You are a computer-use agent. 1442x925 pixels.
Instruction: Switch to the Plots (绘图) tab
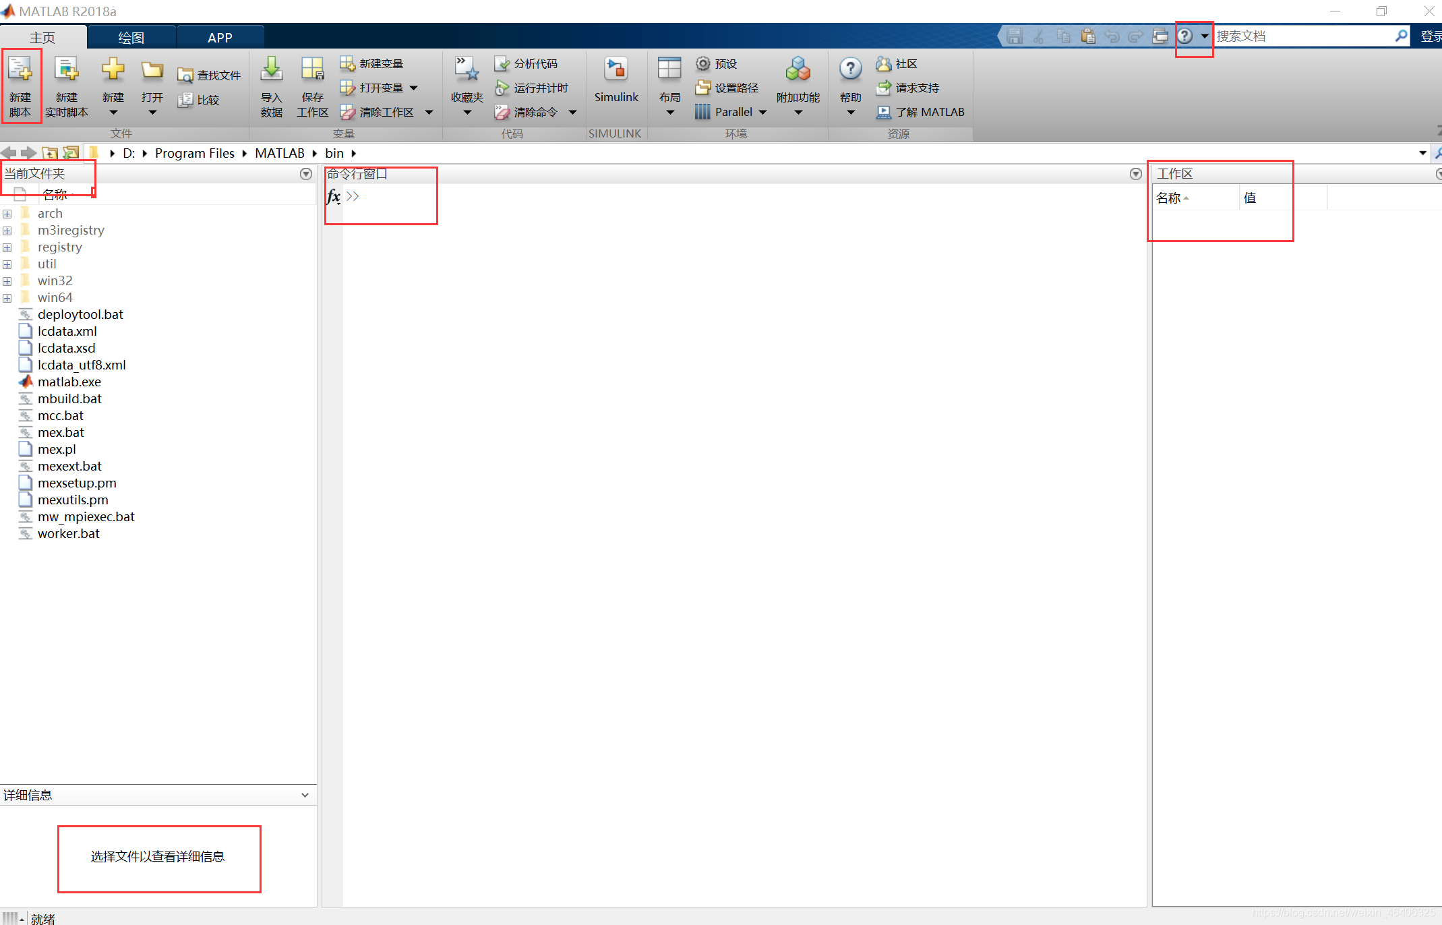131,37
